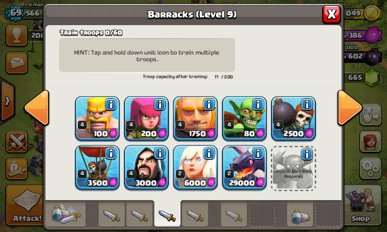Go to previous building with left arrow
Image resolution: width=387 pixels, height=232 pixels.
pyautogui.click(x=37, y=108)
